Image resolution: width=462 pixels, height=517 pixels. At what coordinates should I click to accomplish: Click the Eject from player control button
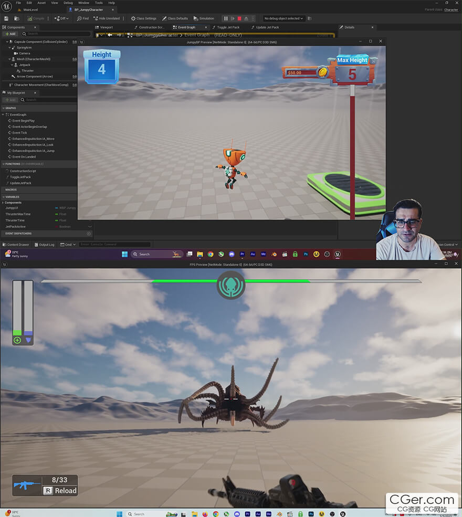click(x=246, y=18)
